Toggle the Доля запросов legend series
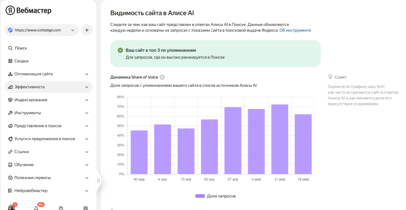 tap(215, 196)
